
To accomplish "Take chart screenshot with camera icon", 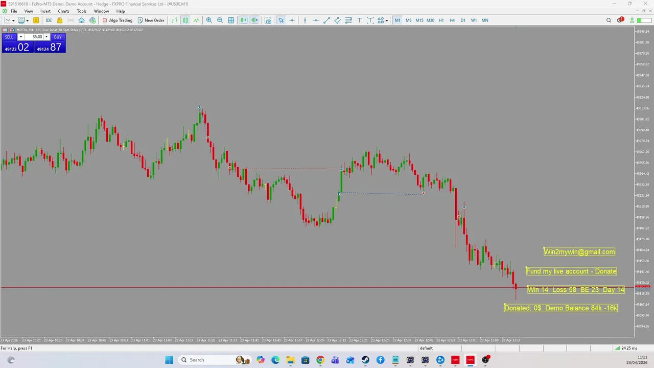I will point(268,20).
